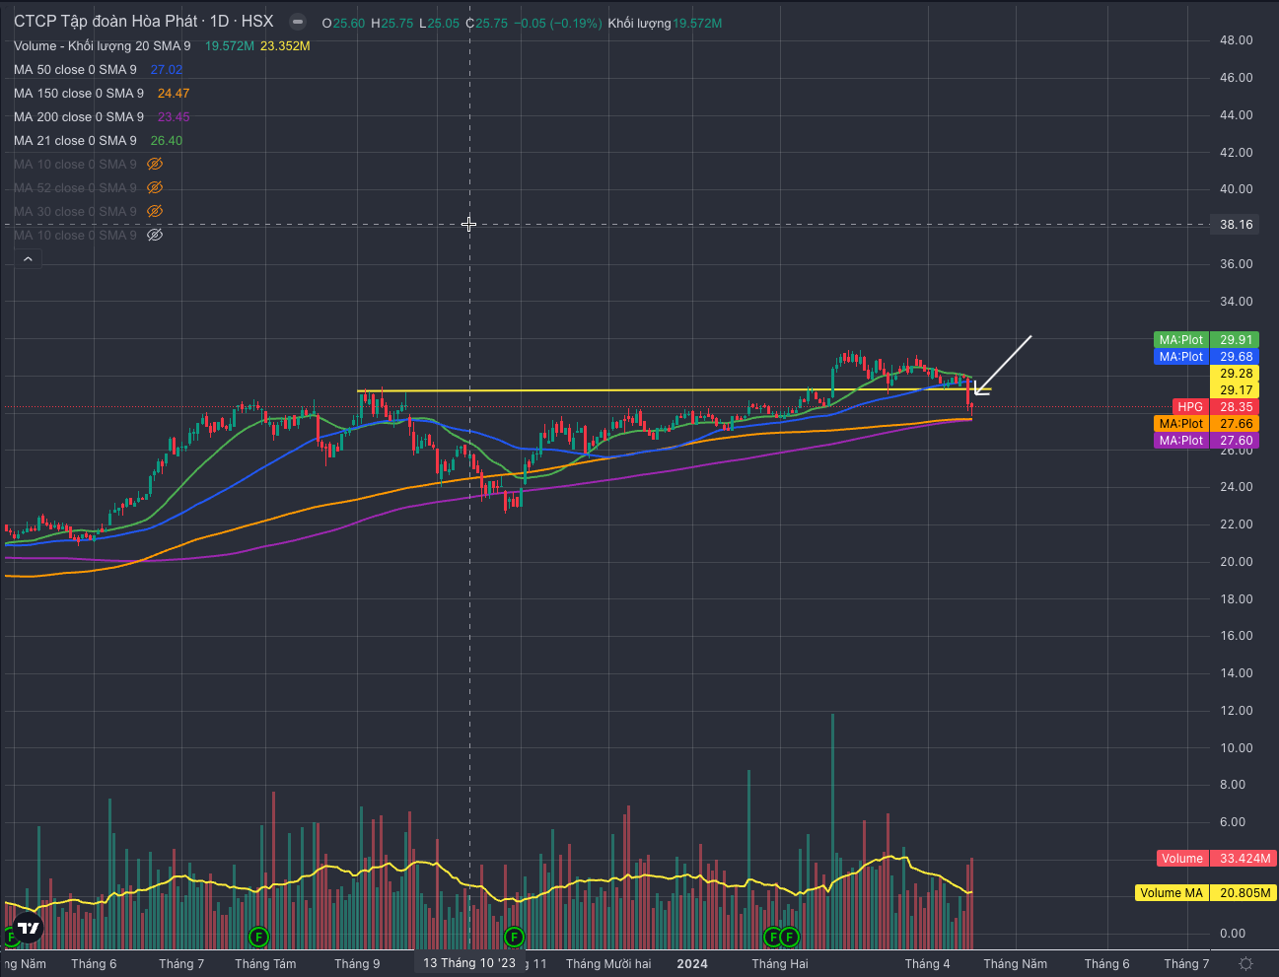Click the yellow 29.28 price label

(x=1236, y=374)
